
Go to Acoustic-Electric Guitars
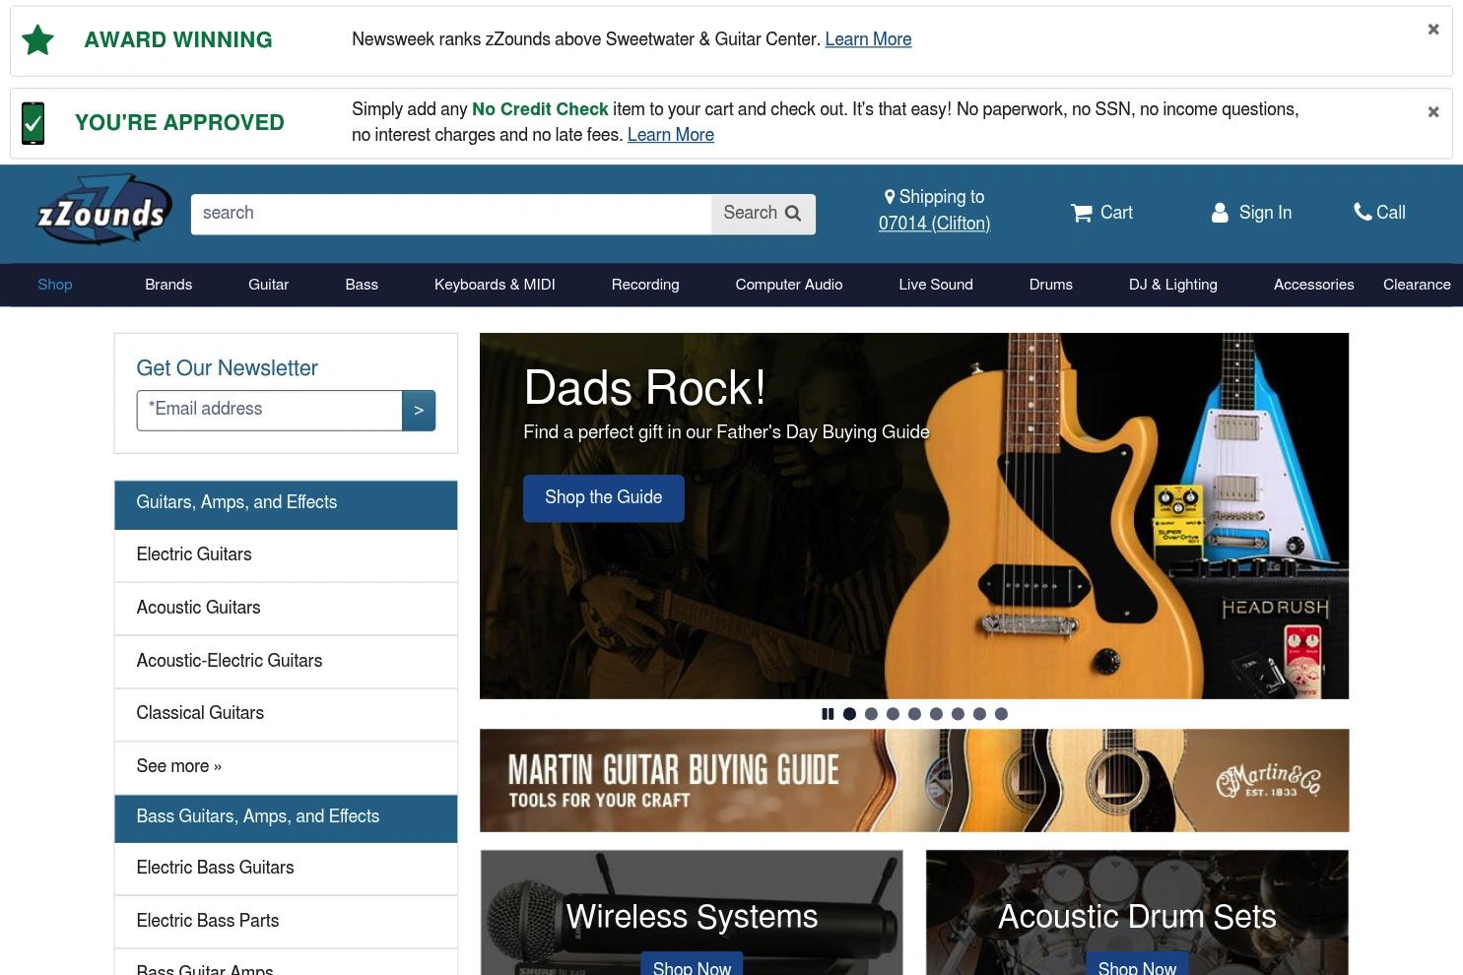click(286, 662)
